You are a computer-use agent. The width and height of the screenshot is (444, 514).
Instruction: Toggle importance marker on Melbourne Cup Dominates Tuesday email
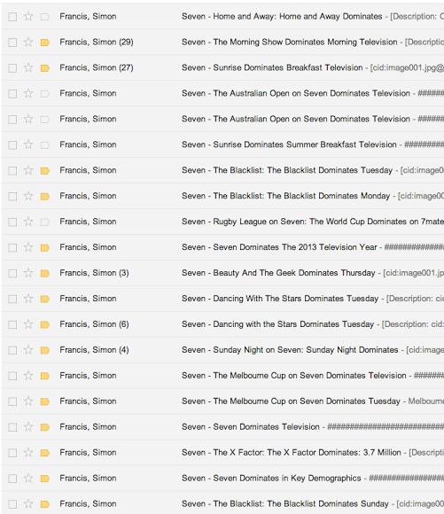pyautogui.click(x=44, y=401)
